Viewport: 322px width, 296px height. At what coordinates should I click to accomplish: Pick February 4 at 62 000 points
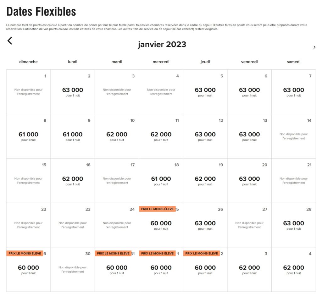[293, 269]
